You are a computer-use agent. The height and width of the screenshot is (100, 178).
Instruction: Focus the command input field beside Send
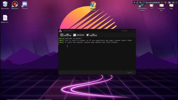click(91, 72)
